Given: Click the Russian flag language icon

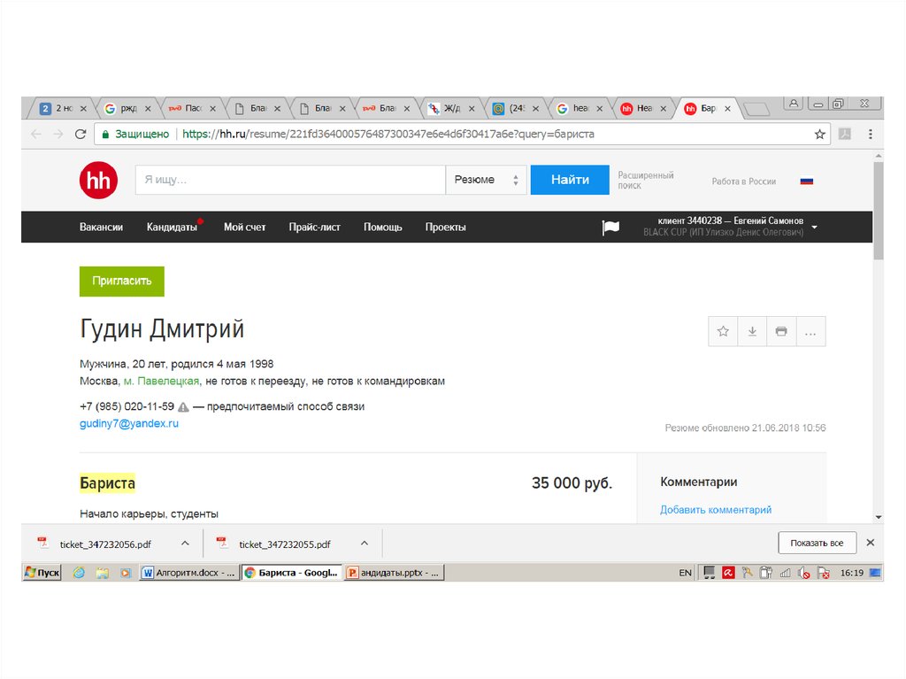Looking at the screenshot, I should pos(806,181).
